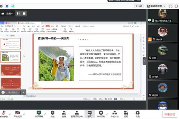The height and width of the screenshot is (119, 179).
Task: Stop the cloud recording
Action: point(24,14)
